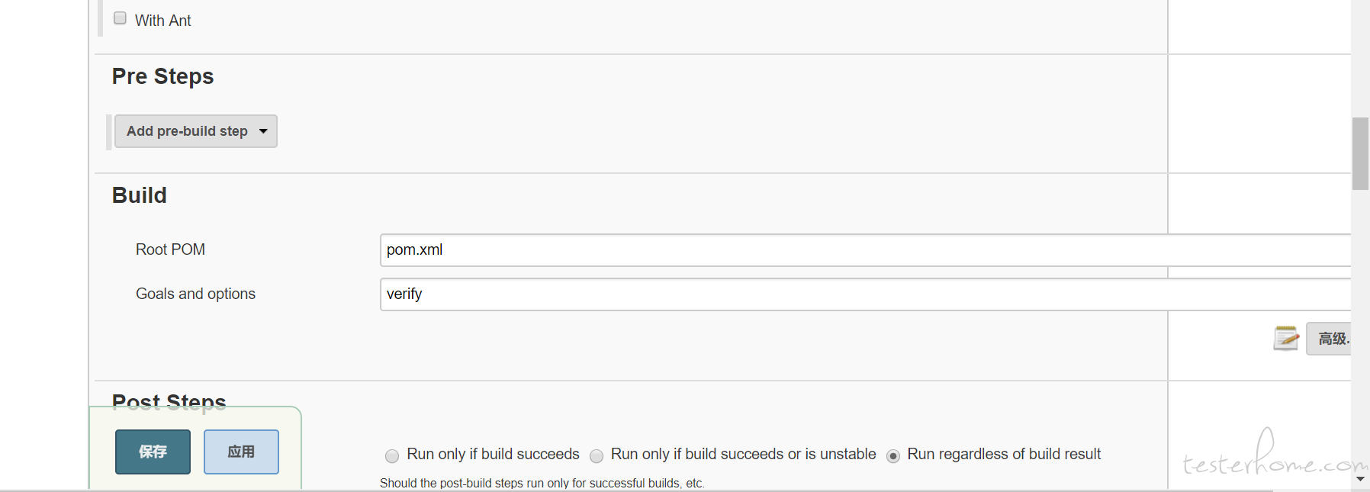Focus the Root POM text field
The height and width of the screenshot is (492, 1370).
[x=865, y=250]
